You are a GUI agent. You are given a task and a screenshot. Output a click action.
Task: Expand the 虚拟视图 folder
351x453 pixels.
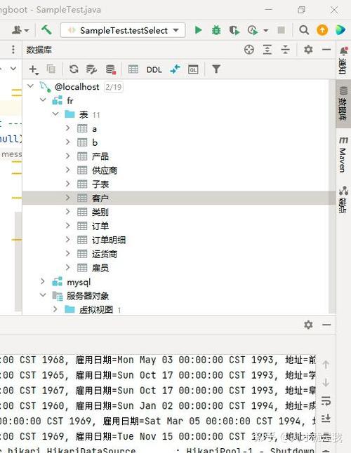[55, 309]
